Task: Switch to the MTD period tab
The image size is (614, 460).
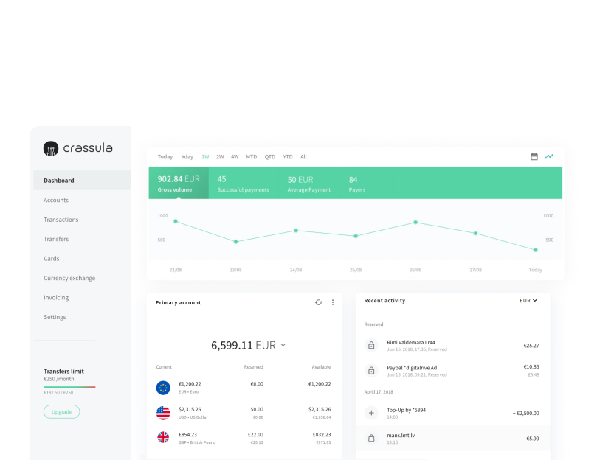Action: [251, 157]
